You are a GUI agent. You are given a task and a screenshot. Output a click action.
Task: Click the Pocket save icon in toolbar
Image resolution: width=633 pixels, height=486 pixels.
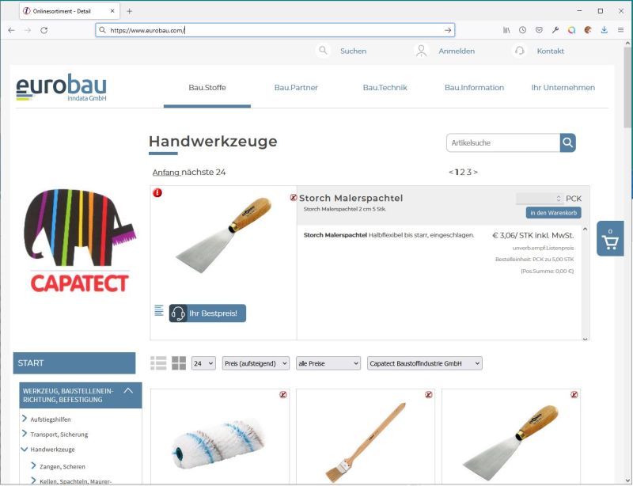coord(539,30)
